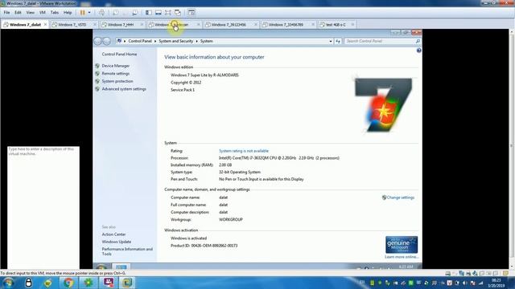This screenshot has width=515, height=289.
Task: Open System protection
Action: (117, 81)
